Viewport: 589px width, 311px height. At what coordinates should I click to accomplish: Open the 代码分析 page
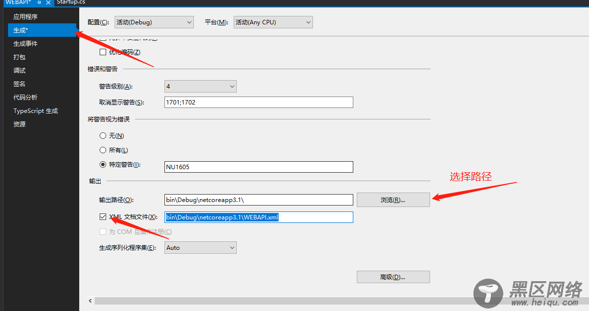pyautogui.click(x=25, y=98)
